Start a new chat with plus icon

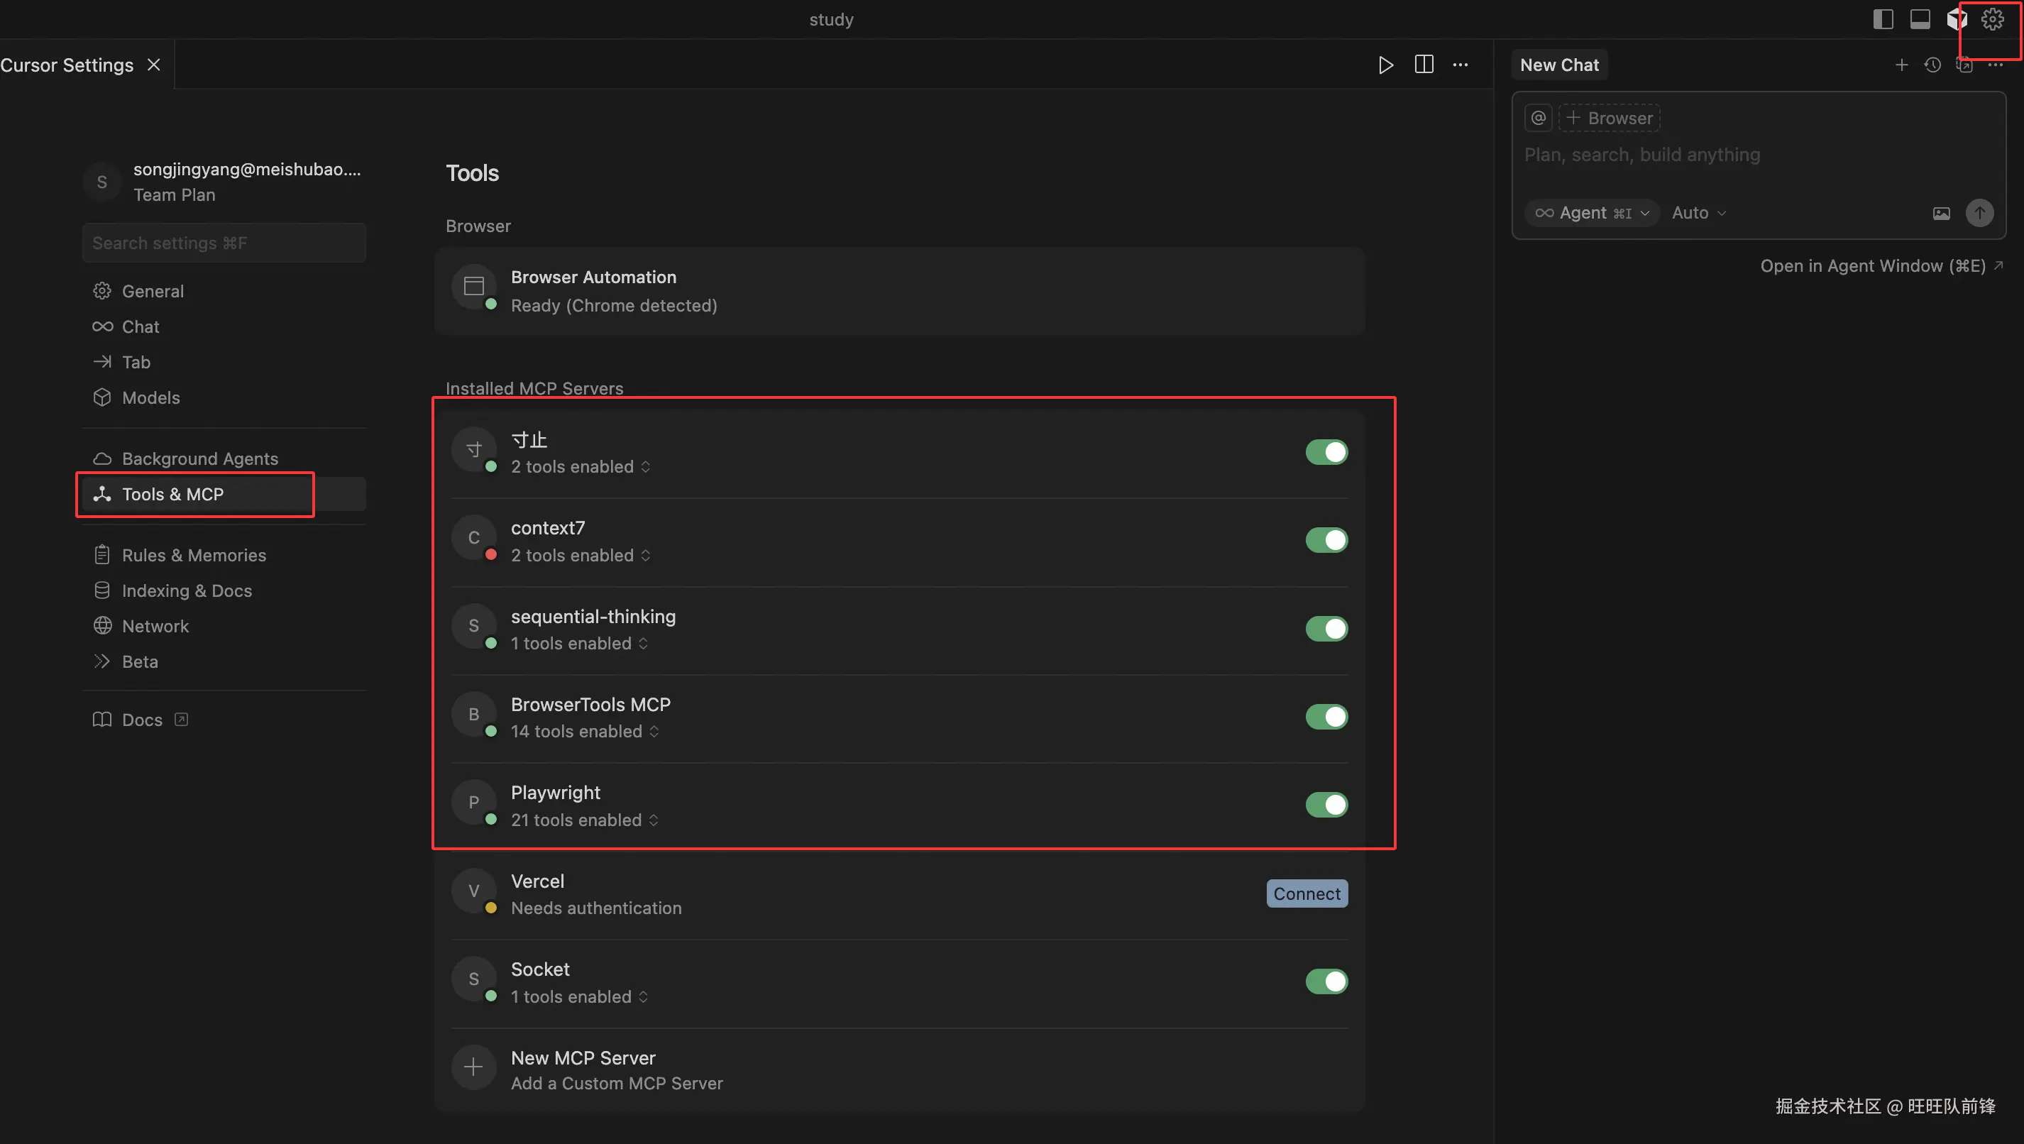pyautogui.click(x=1901, y=65)
